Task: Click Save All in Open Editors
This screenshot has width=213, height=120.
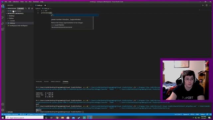Action: [29, 8]
